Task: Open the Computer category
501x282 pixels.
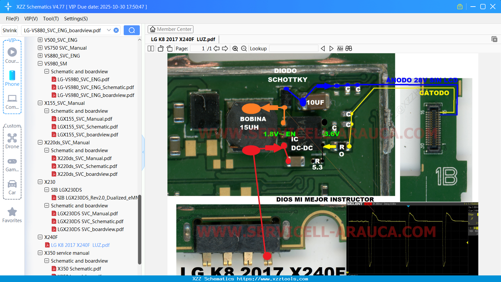Action: click(12, 102)
